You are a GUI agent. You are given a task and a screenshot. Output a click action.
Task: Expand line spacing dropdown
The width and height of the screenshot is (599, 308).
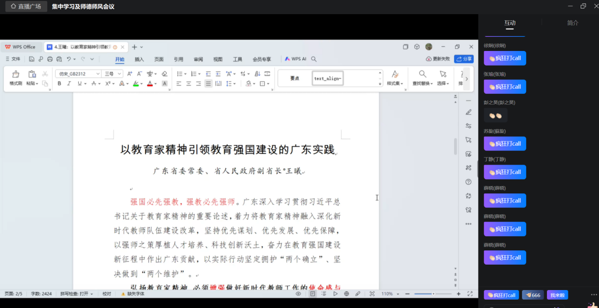point(235,84)
